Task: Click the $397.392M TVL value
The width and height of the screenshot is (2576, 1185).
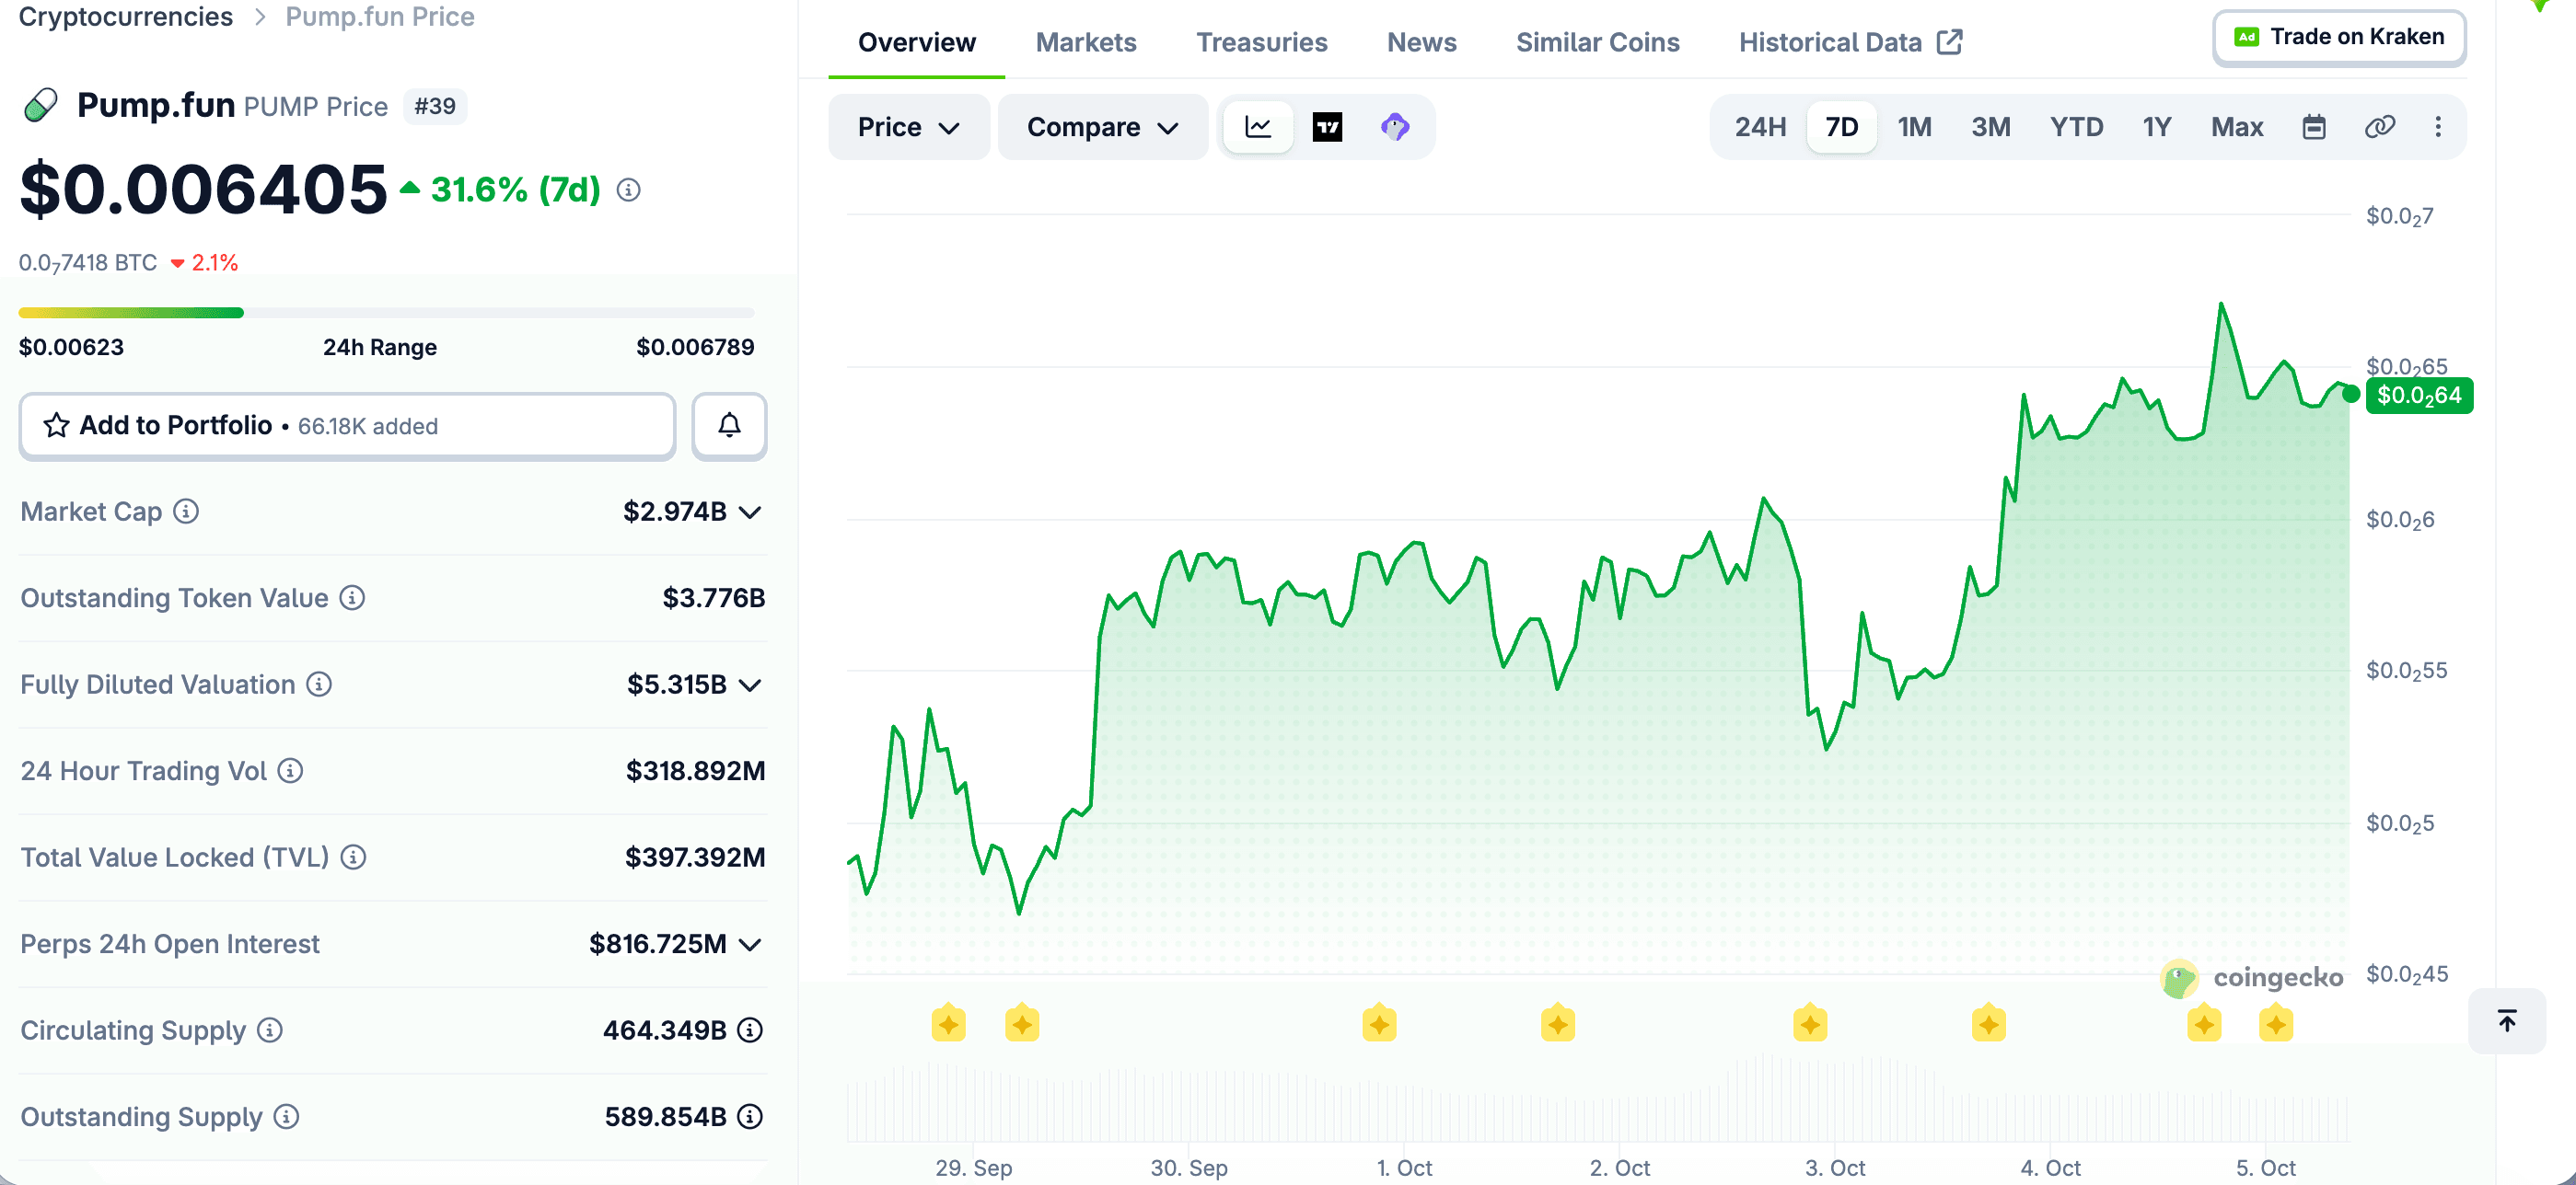Action: pyautogui.click(x=695, y=857)
